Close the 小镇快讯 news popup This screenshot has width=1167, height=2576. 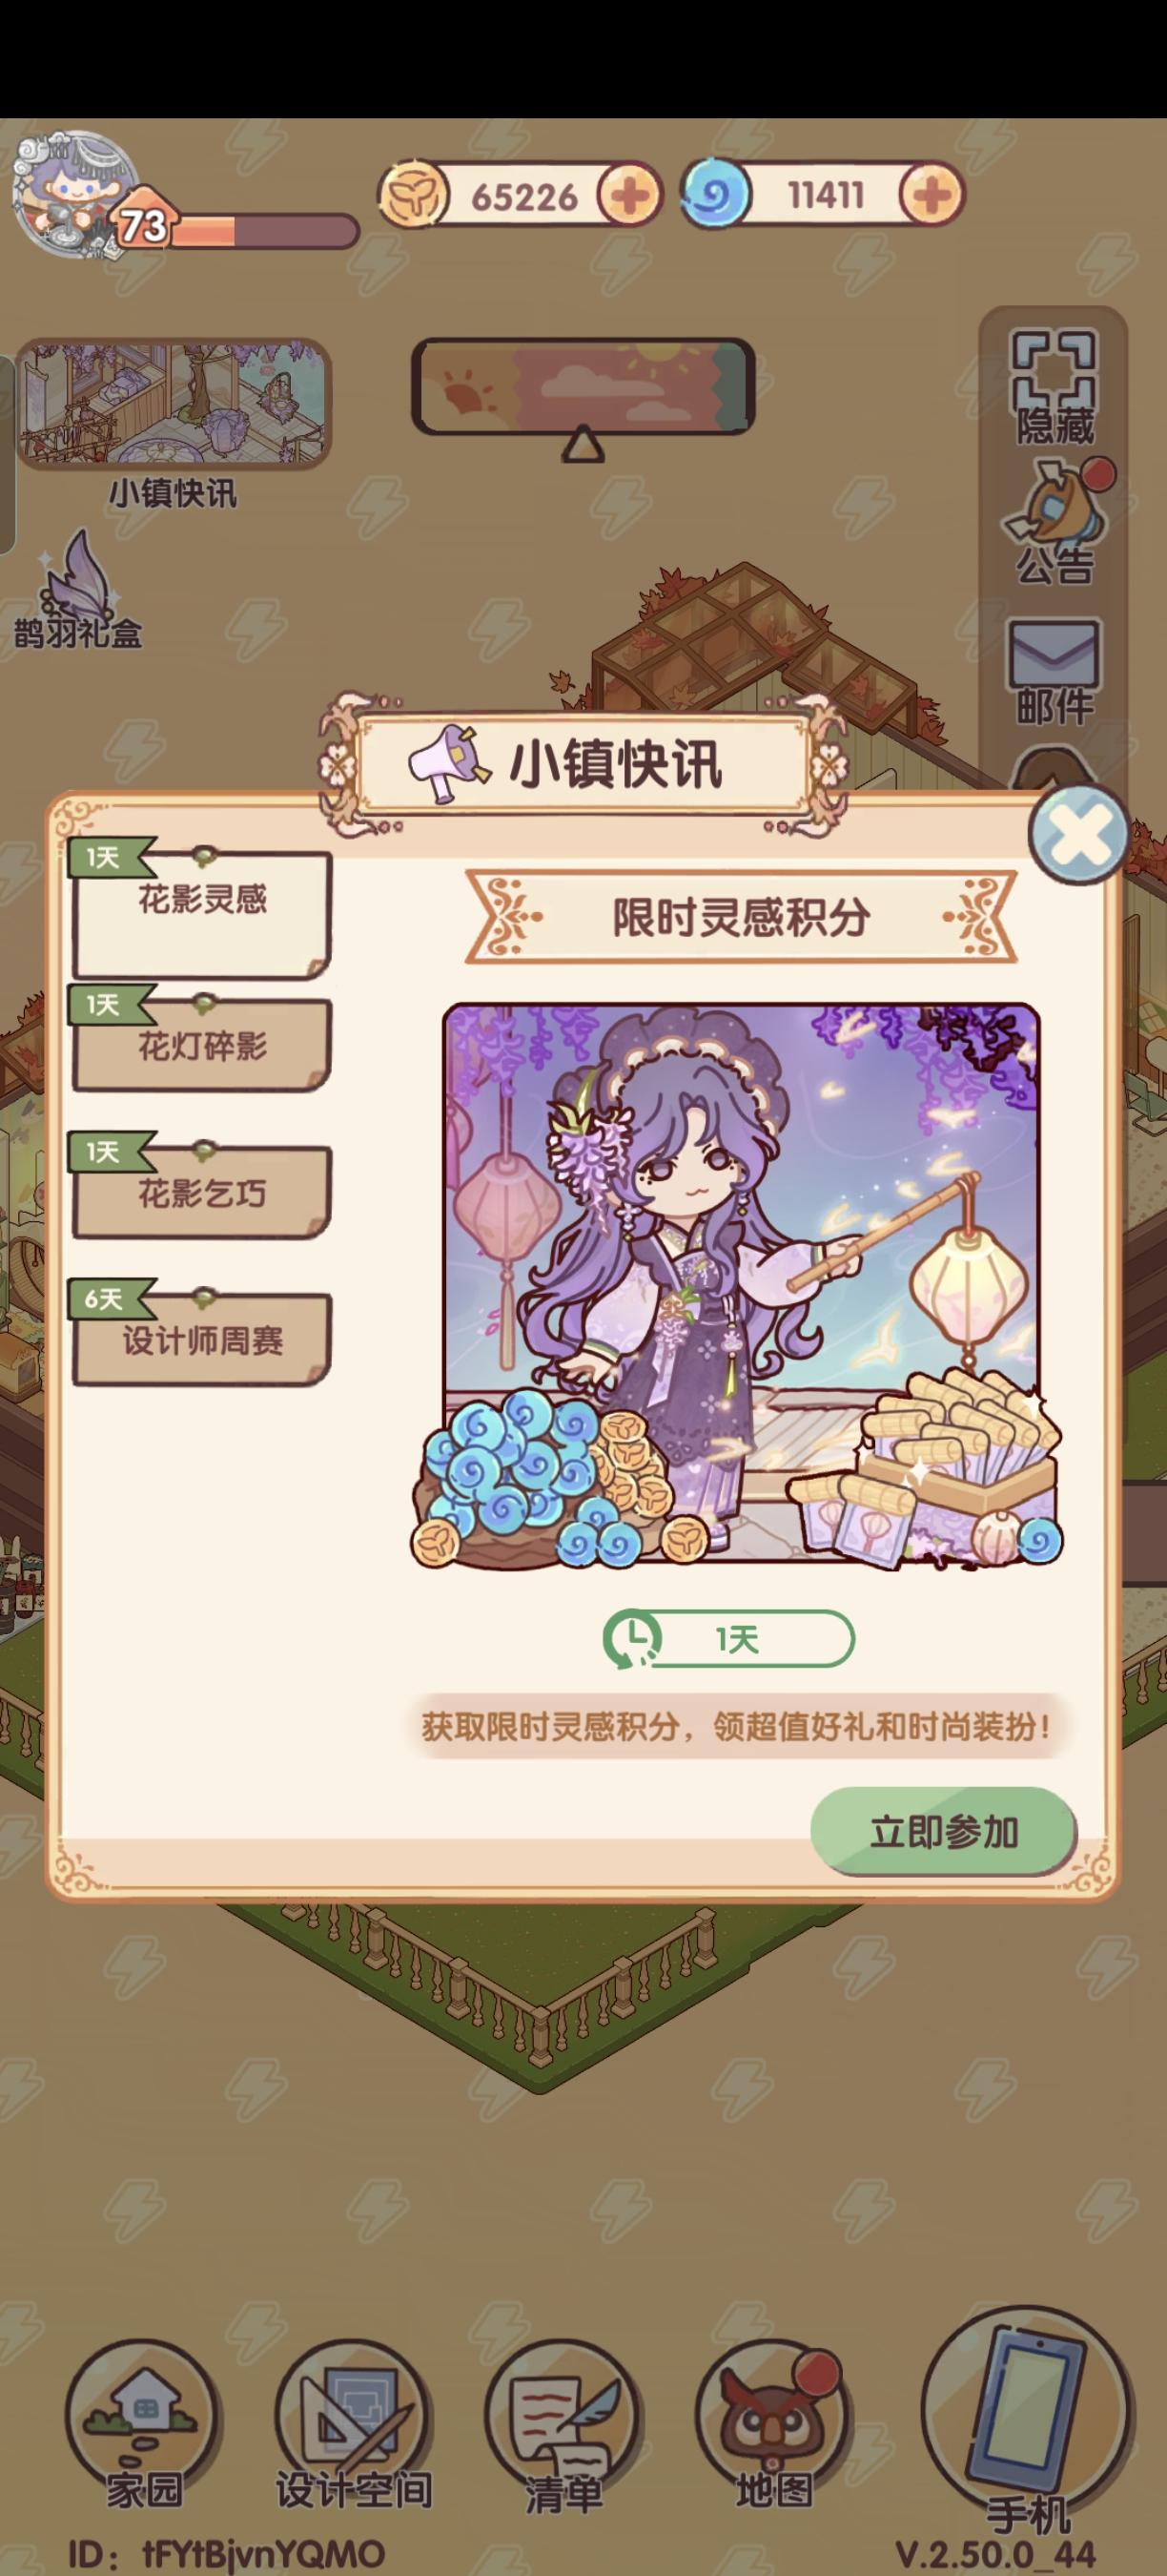1079,834
